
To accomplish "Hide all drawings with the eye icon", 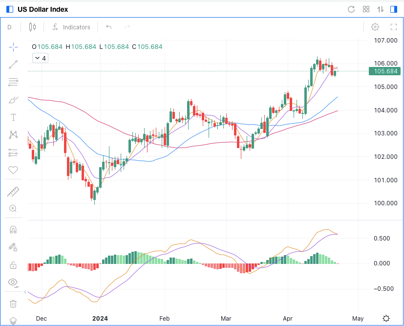I will point(13,282).
